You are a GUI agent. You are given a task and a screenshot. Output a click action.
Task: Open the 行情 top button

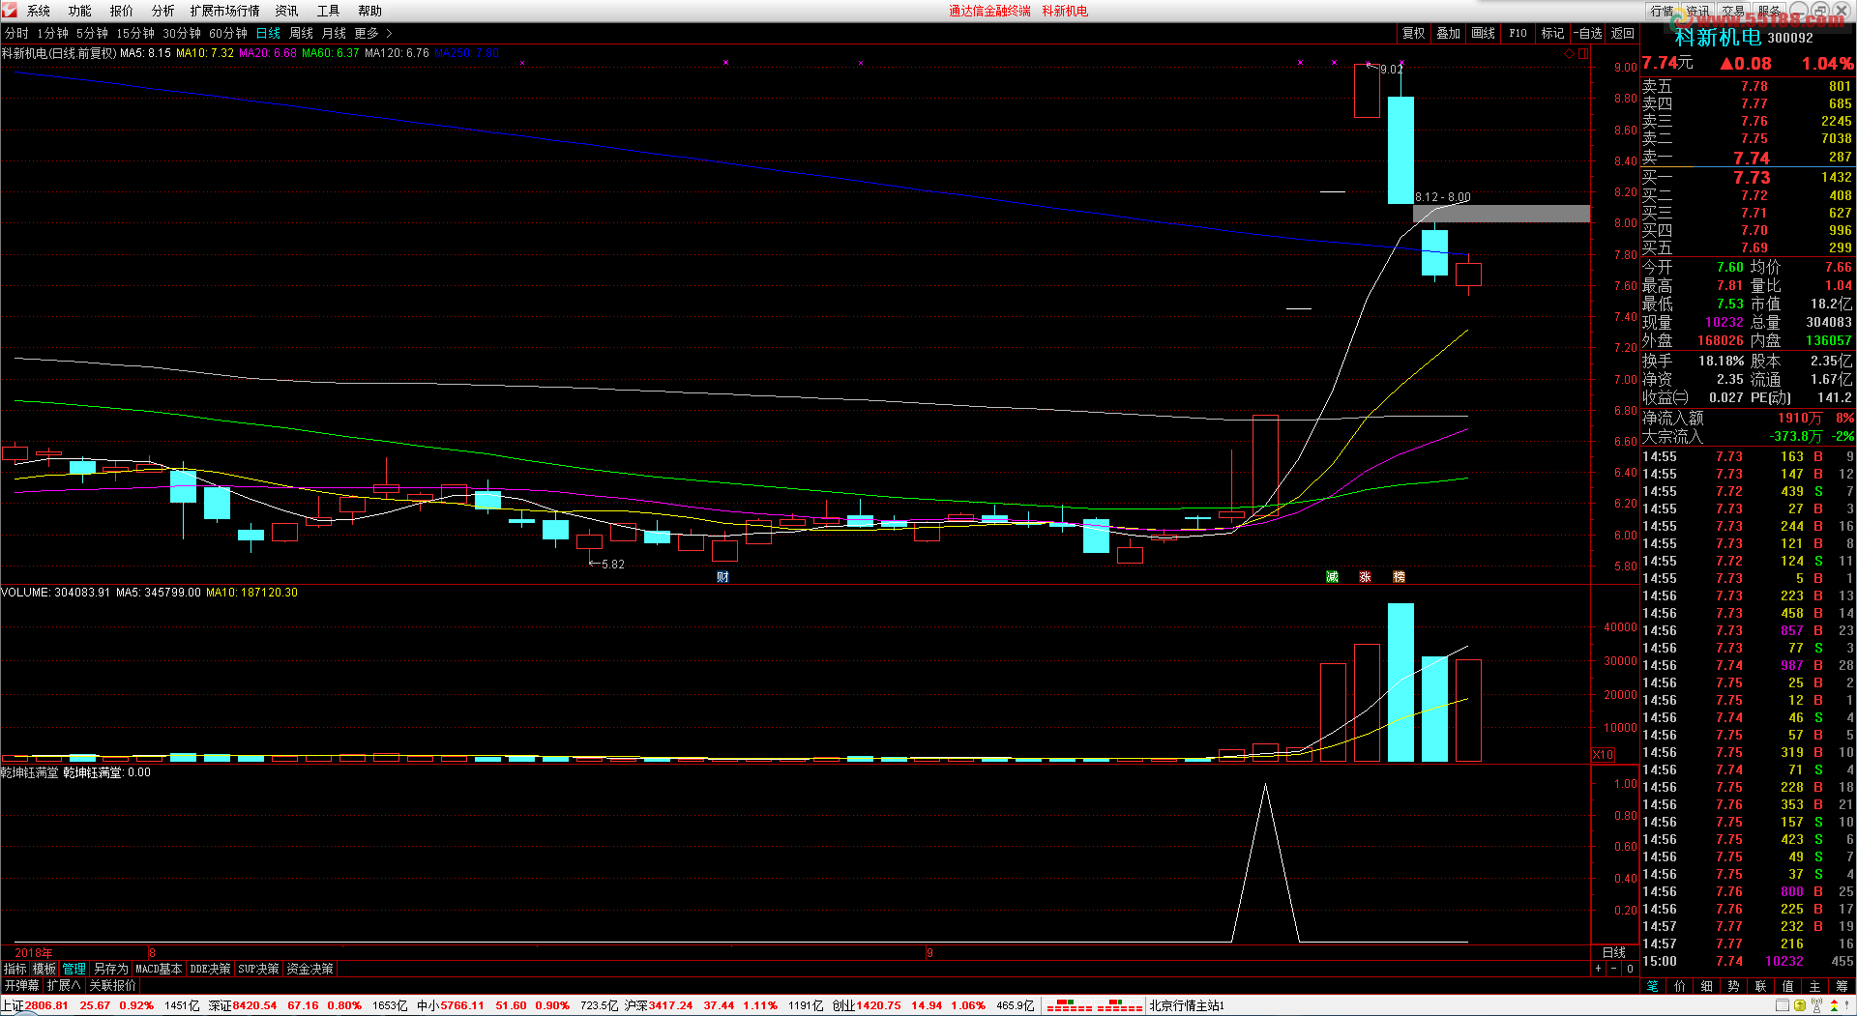click(x=1663, y=11)
